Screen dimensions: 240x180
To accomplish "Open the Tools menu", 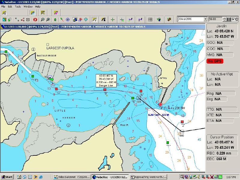I will click(x=18, y=6).
